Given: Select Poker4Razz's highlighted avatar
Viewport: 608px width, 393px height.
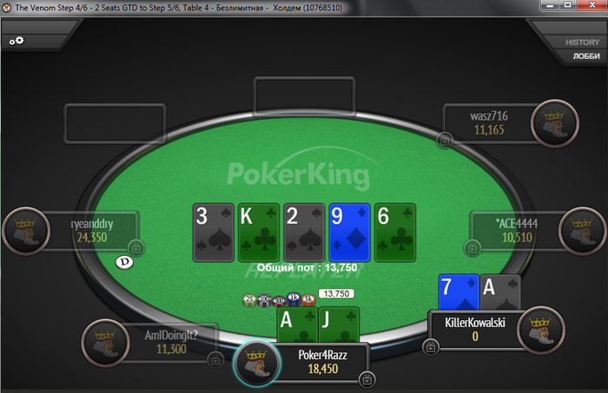Looking at the screenshot, I should (256, 363).
